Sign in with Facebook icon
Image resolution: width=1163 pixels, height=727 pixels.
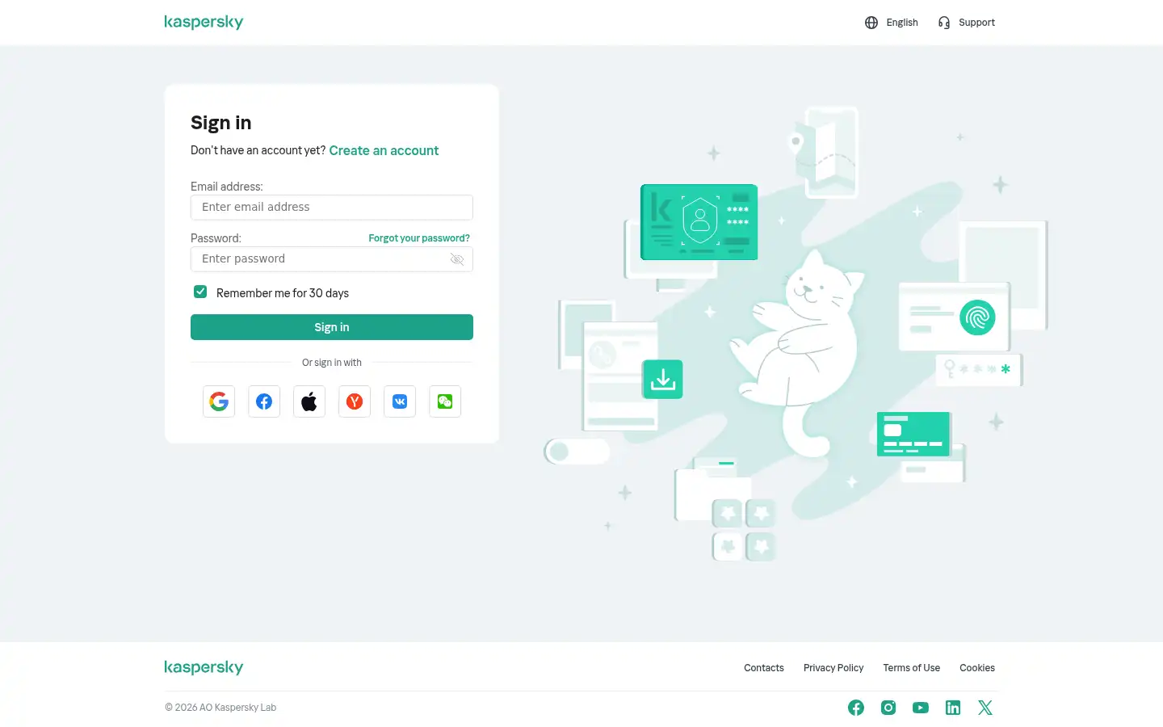coord(264,401)
